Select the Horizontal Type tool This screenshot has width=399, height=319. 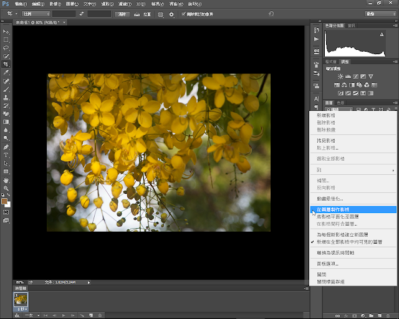6,155
